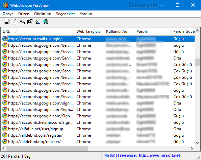Click Chrome cell in alfafile.net row
Screen dimensions: 201x160
(x=84, y=129)
